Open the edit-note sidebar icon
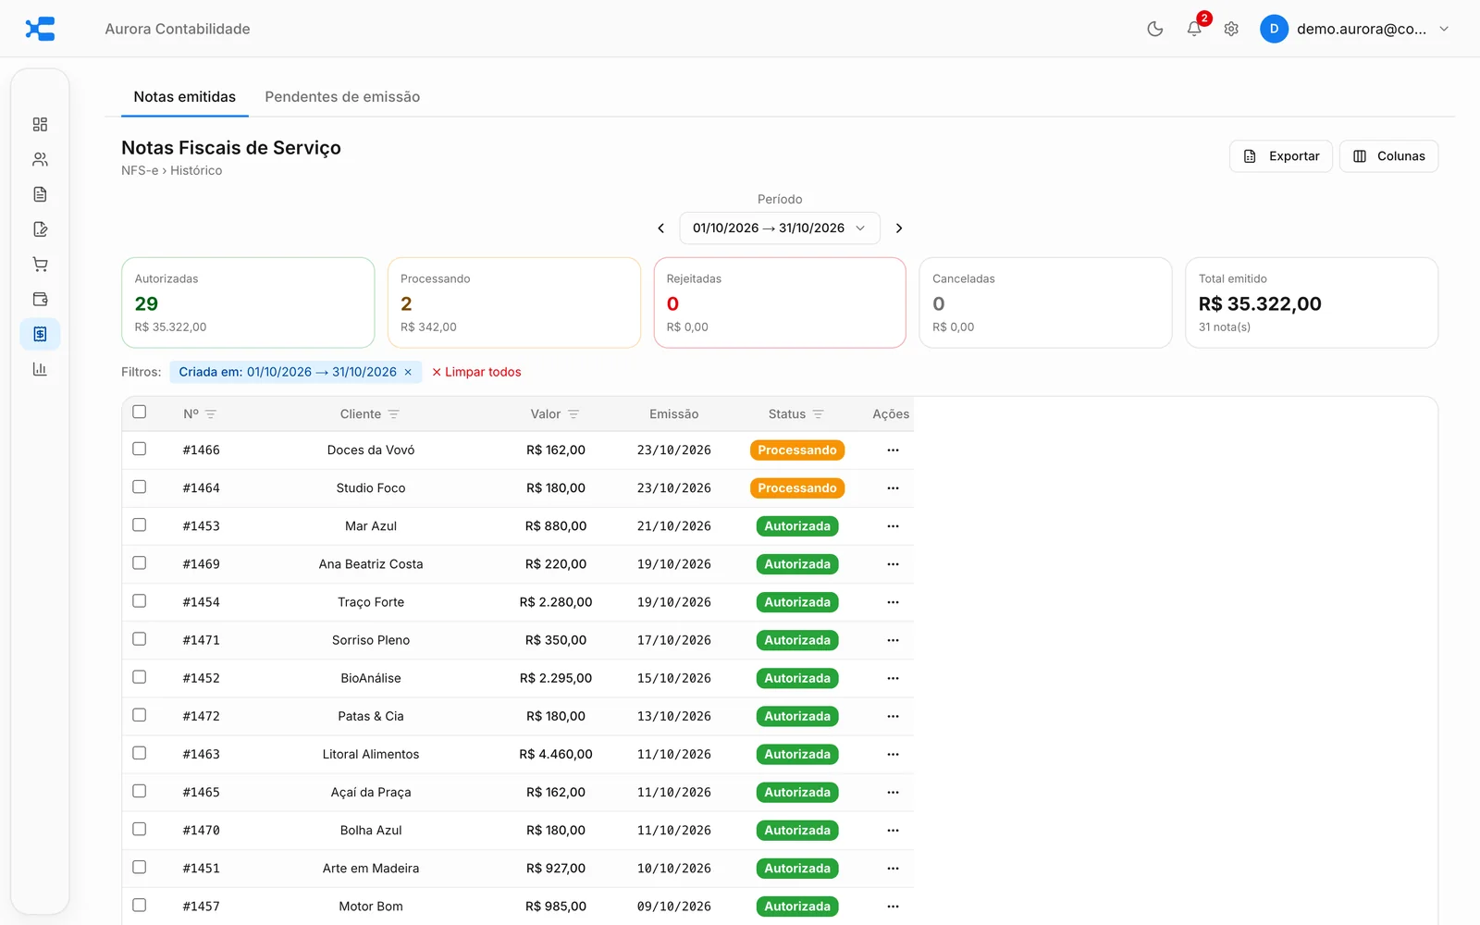 (40, 229)
